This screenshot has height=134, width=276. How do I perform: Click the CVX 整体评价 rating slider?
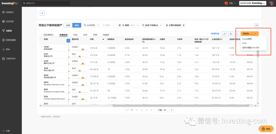pos(79,57)
